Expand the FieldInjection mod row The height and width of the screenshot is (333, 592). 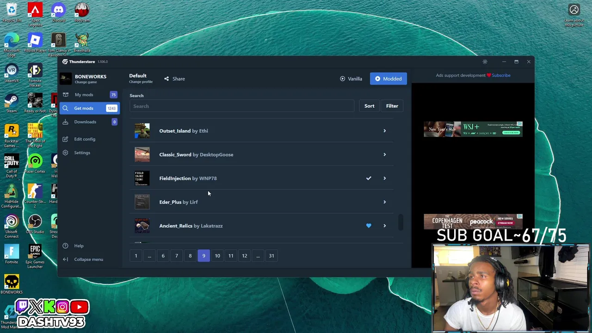(x=384, y=178)
